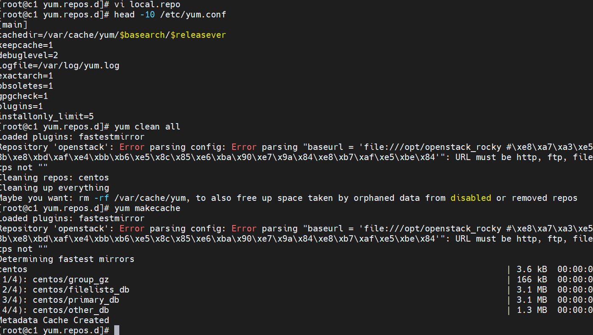Click the terminal cursor block at the prompt
The width and height of the screenshot is (593, 335).
117,330
